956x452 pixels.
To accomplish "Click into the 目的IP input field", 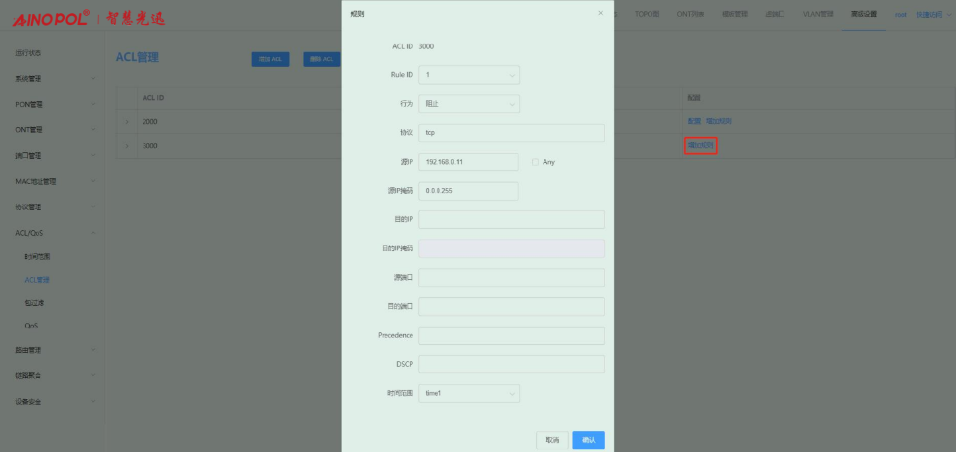I will click(x=511, y=220).
